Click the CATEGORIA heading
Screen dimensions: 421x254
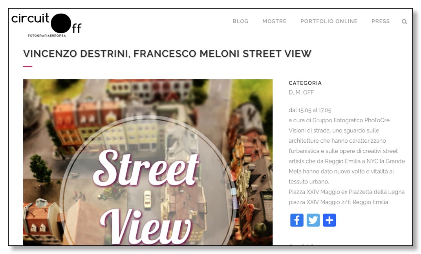pos(305,83)
